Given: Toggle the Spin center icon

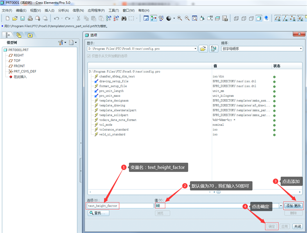Looking at the screenshot, I should (153, 18).
